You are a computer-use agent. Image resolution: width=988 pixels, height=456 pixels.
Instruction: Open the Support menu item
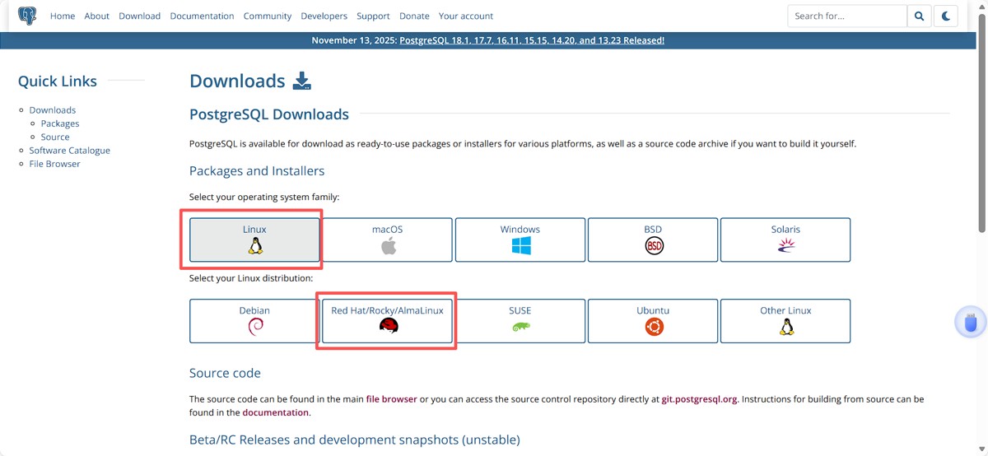point(373,16)
